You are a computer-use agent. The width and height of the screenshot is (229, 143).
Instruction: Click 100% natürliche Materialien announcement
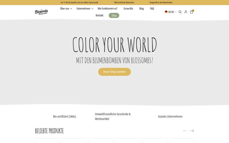(x=124, y=3)
